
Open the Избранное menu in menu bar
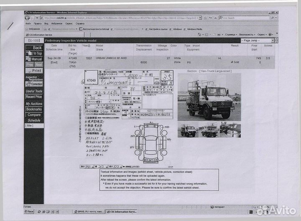pos(56,23)
